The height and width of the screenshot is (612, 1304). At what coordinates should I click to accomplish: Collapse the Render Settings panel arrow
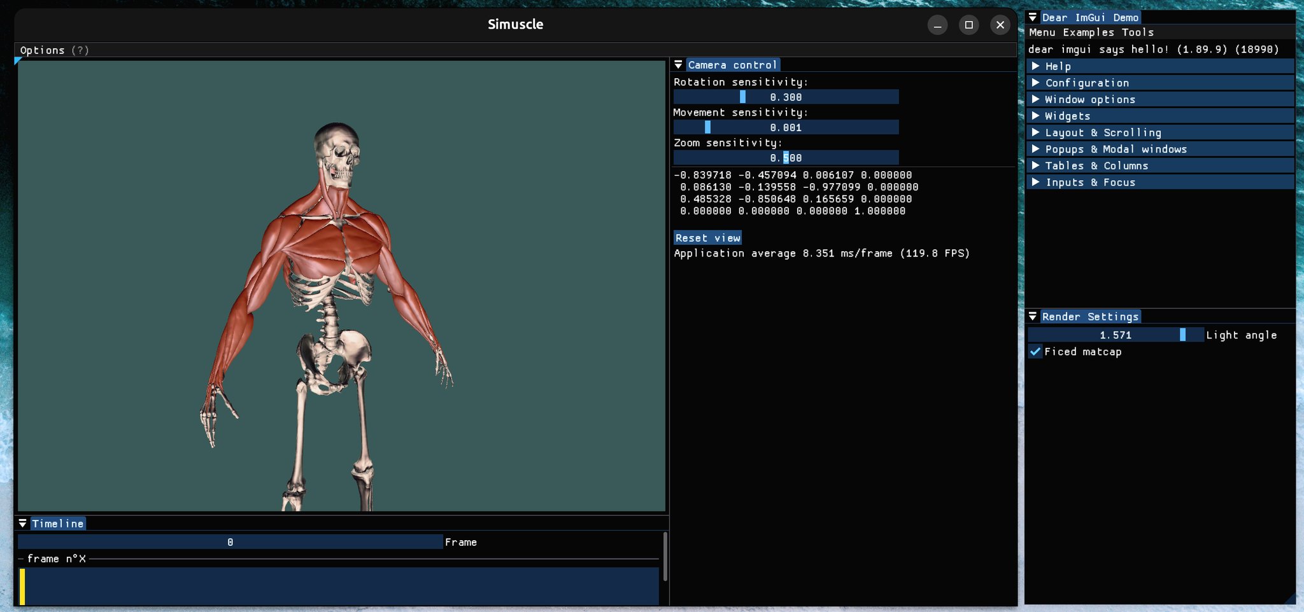pos(1033,317)
